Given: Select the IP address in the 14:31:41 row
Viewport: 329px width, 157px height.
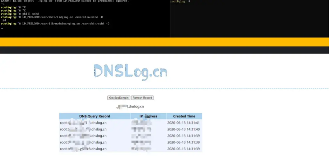Looking at the screenshot, I should coord(141,123).
